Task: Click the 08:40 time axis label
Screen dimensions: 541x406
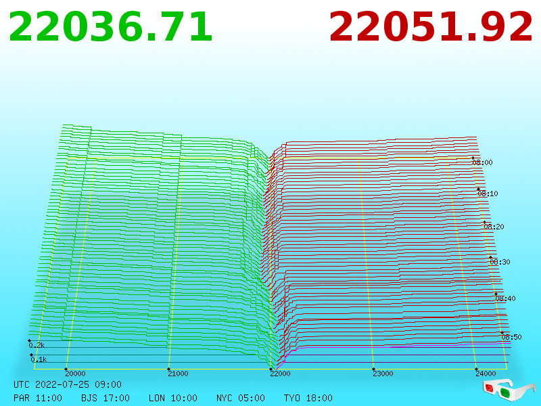Action: 505,298
